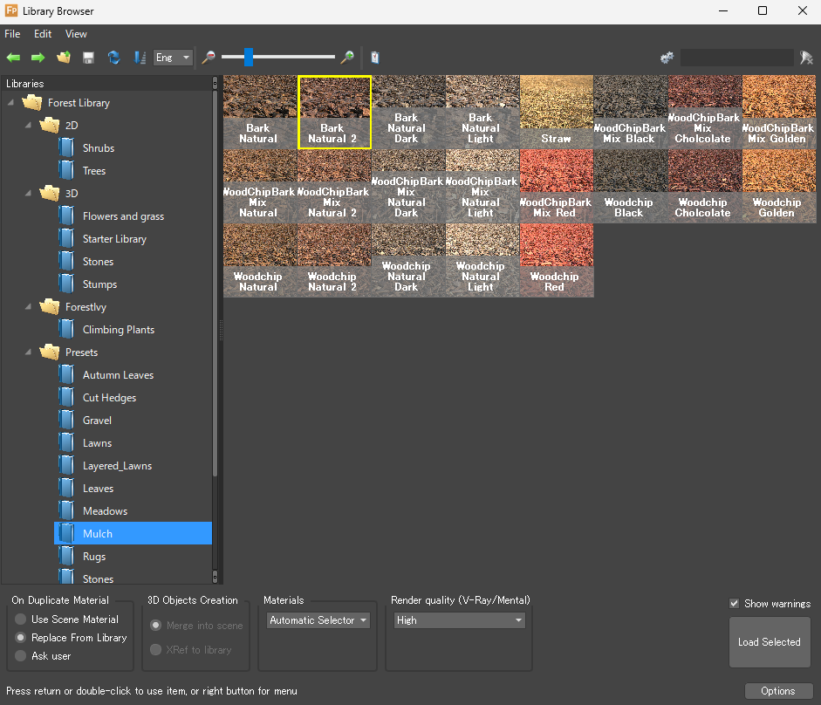Click the zoom-in magnifier icon
The height and width of the screenshot is (705, 821).
[x=347, y=58]
